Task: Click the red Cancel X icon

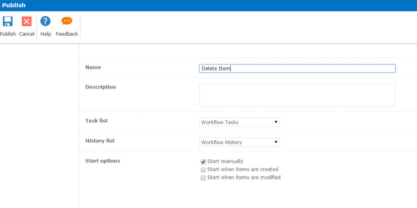Action: coord(26,21)
